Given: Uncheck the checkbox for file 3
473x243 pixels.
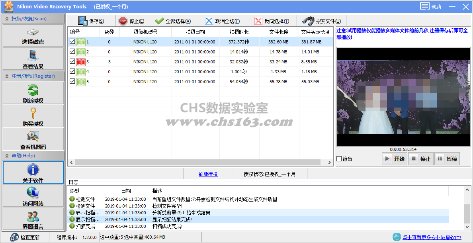Looking at the screenshot, I should [x=72, y=61].
